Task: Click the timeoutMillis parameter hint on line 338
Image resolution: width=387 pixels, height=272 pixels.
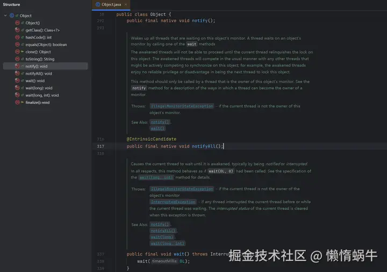Action: click(x=164, y=261)
